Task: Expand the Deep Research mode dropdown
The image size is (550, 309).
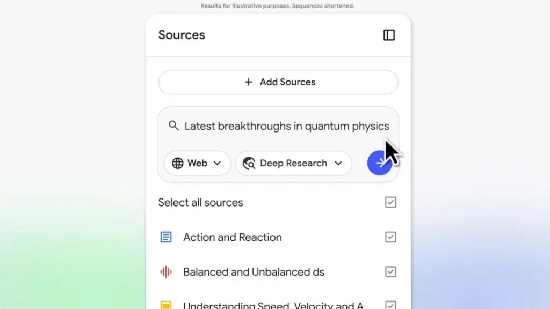Action: [338, 163]
